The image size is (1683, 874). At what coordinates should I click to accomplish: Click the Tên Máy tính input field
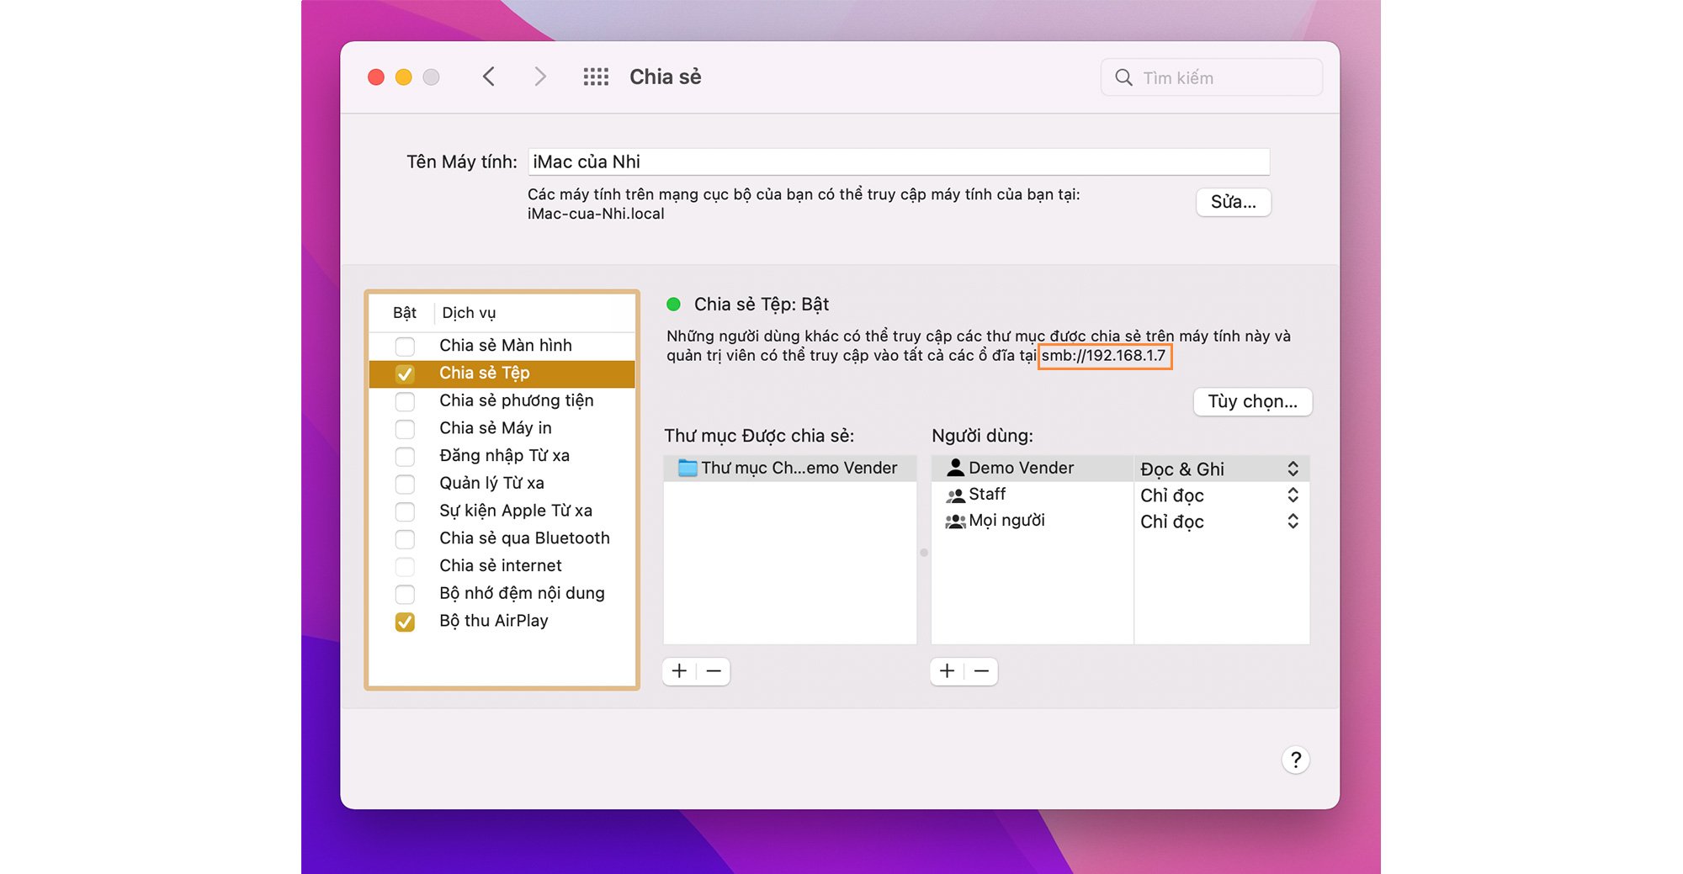point(899,162)
